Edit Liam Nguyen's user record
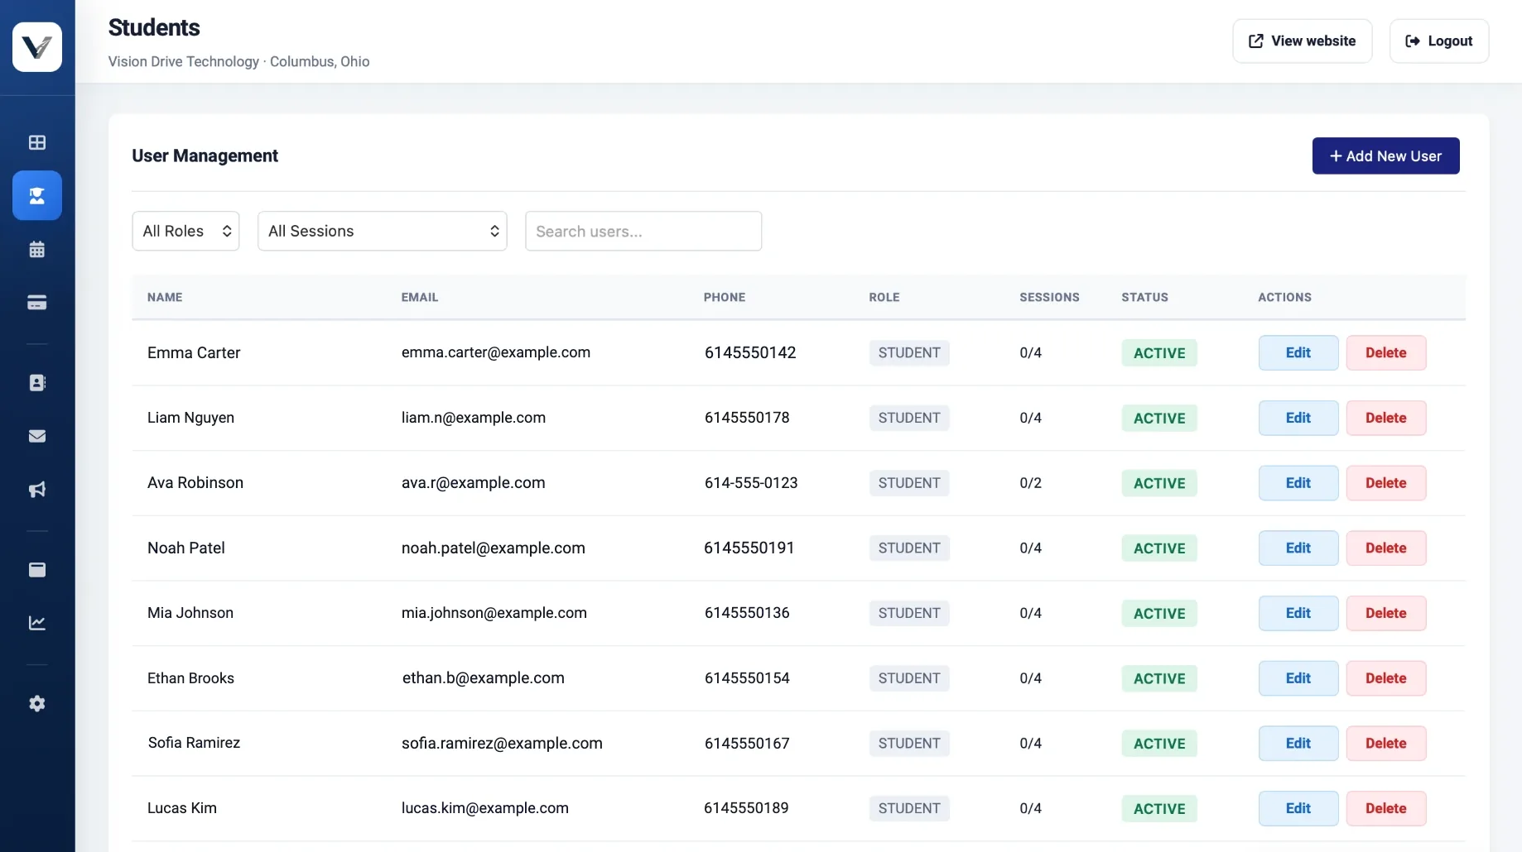 pyautogui.click(x=1298, y=418)
